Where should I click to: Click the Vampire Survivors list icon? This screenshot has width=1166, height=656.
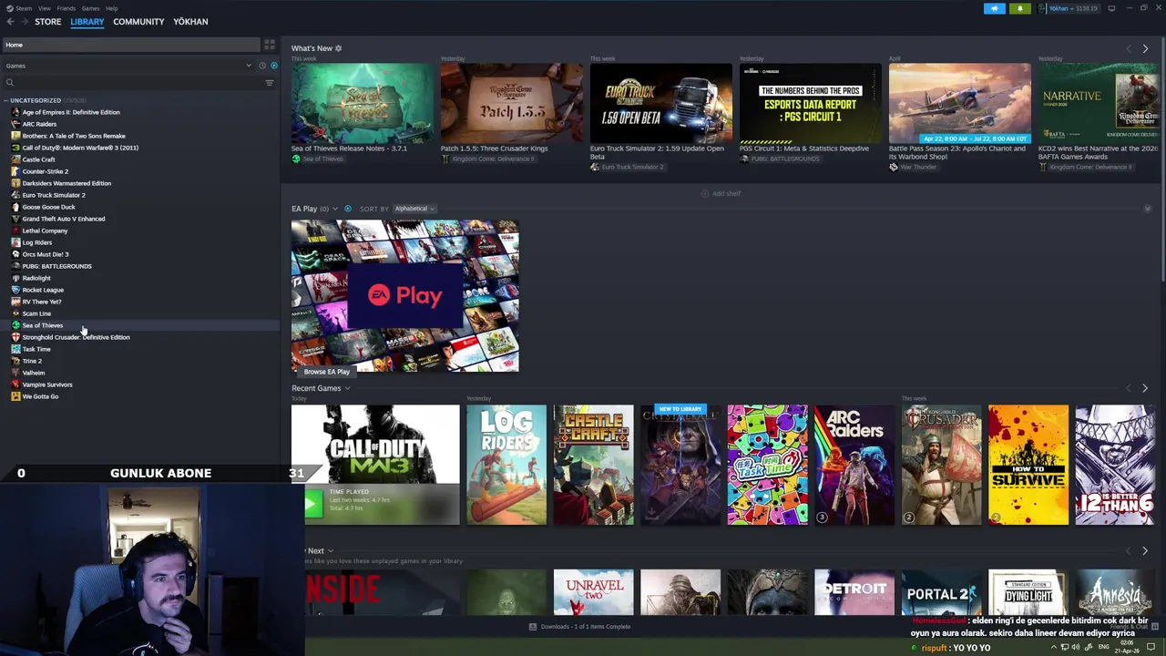point(15,384)
